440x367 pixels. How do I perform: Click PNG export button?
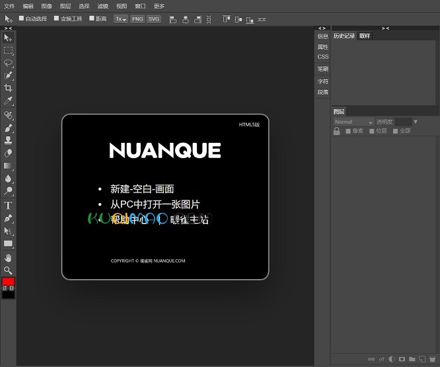point(137,19)
